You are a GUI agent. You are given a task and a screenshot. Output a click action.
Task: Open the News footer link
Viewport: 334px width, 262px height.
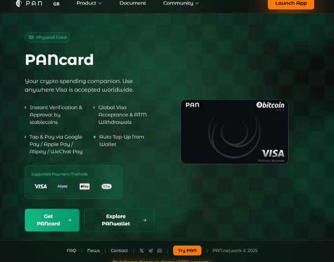[93, 251]
